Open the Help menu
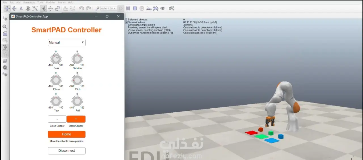Screen dimensions: 363x160 71,2
